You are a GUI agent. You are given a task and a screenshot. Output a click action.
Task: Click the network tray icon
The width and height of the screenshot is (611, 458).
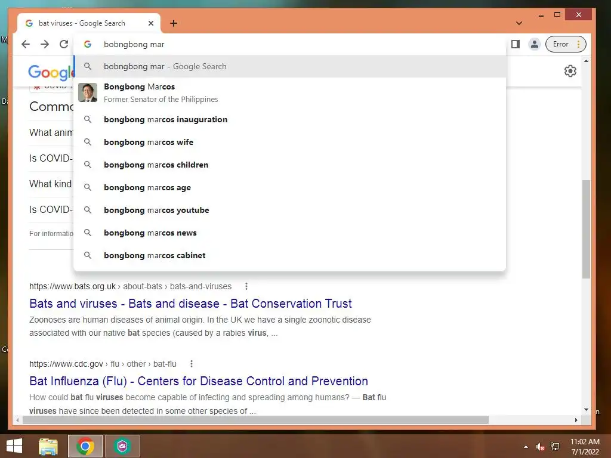(x=555, y=447)
